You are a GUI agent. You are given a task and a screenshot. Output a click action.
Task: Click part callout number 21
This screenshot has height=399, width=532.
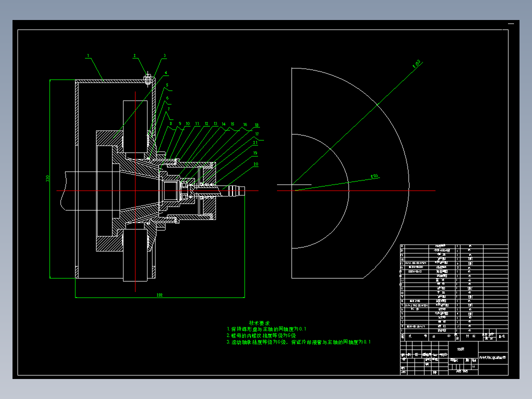click(255, 142)
